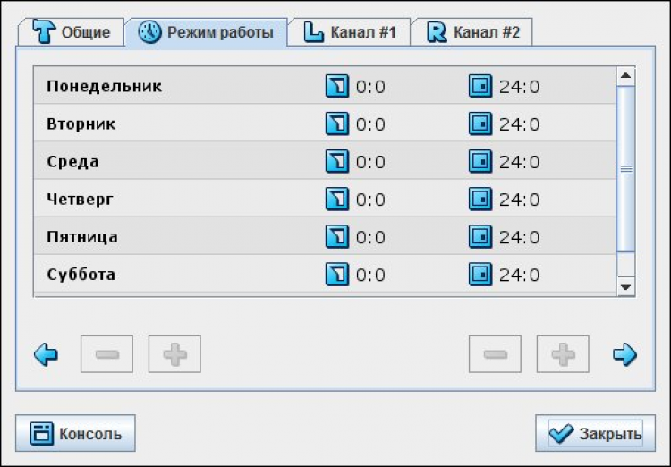Viewport: 671px width, 467px height.
Task: Click Monday's end time icon
Action: (480, 87)
